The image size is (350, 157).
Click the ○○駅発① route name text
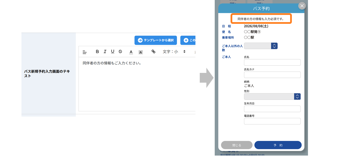(252, 32)
